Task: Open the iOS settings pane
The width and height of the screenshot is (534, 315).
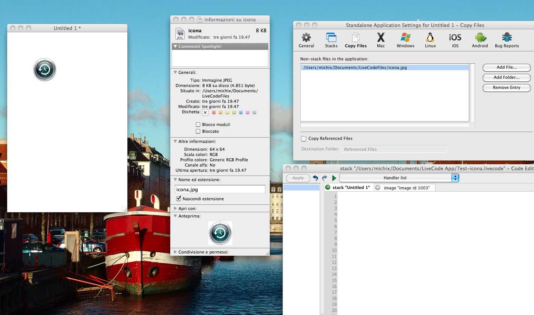Action: pyautogui.click(x=455, y=40)
